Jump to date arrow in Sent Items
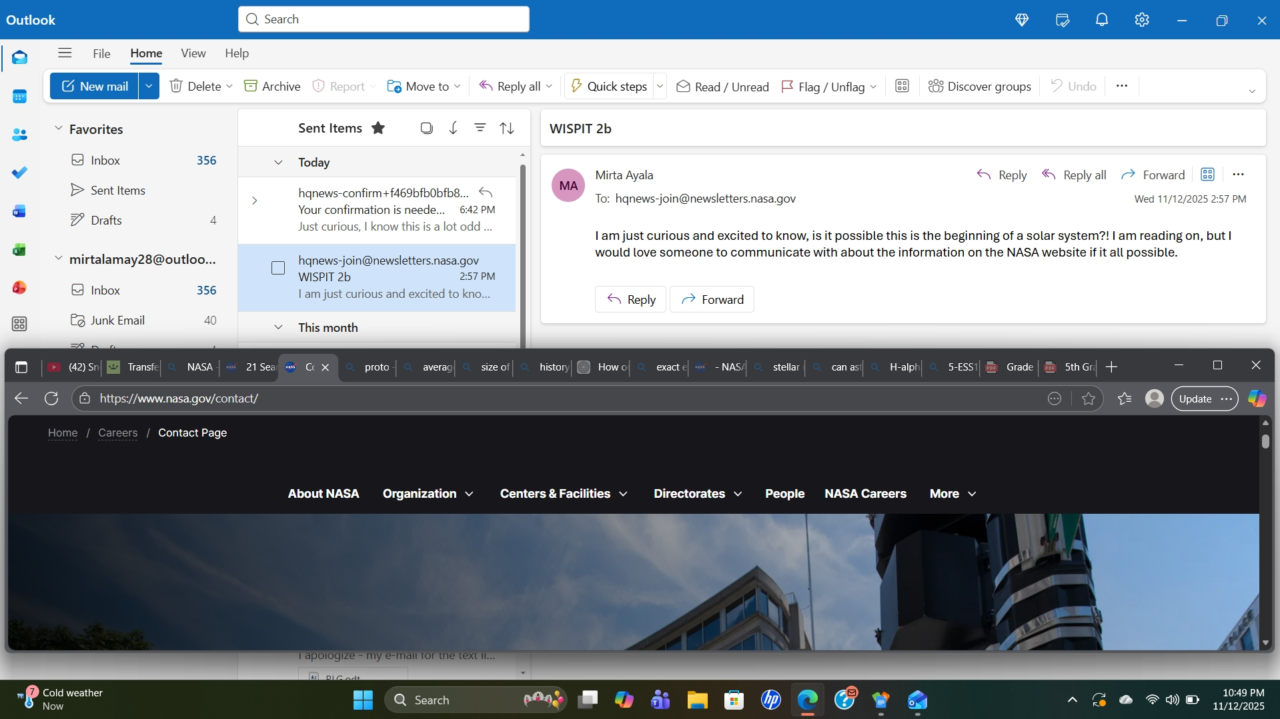The image size is (1280, 719). pos(454,128)
